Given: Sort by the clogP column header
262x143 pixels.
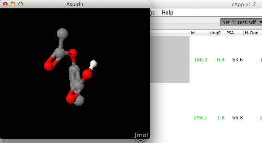Looking at the screenshot, I should [x=216, y=33].
